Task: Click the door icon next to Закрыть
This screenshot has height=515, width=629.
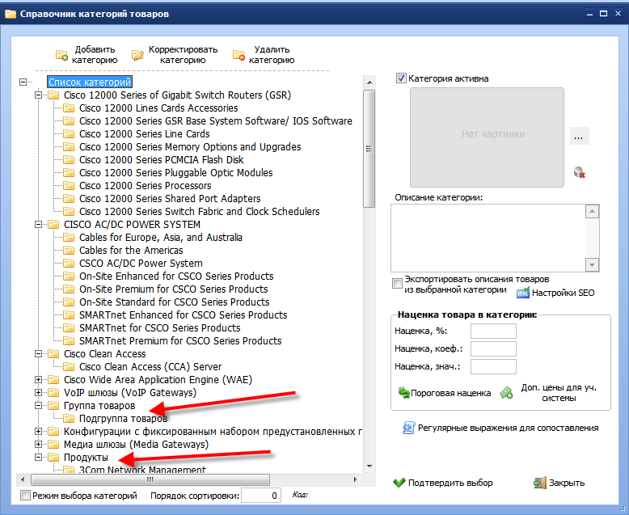Action: pos(540,483)
